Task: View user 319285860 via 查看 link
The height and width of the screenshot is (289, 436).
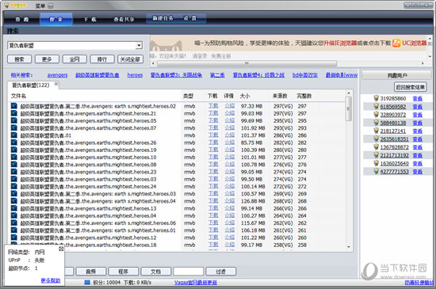Action: [x=417, y=98]
